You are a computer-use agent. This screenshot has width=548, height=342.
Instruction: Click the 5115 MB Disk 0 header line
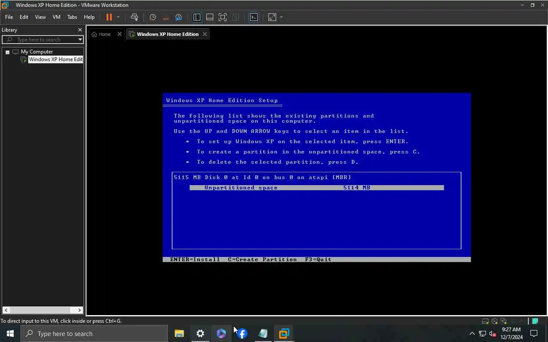point(262,177)
